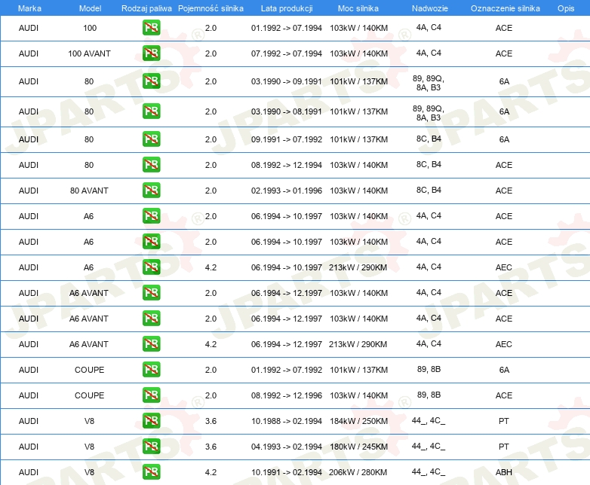Click the fuel icon for AUDI 80 08.1992 -> 12.1994
Viewport: 590px width, 485px height.
coord(151,164)
